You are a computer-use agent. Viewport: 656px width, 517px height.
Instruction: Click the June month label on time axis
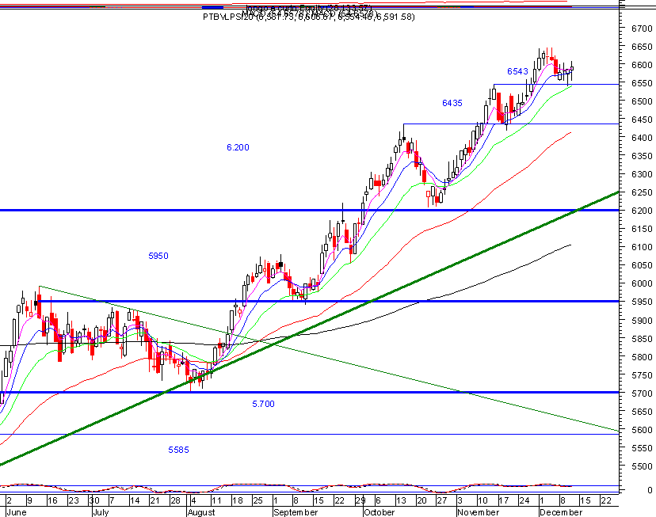[x=17, y=512]
